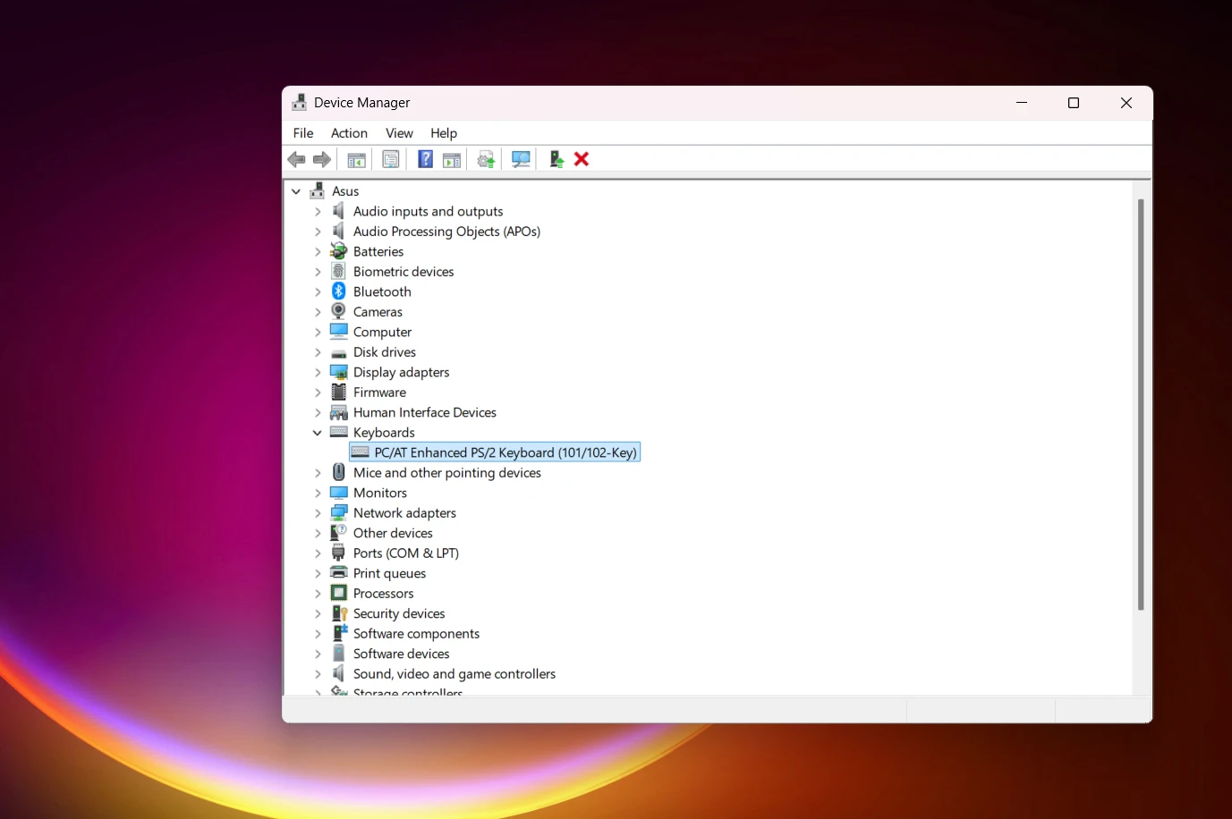Viewport: 1232px width, 819px height.
Task: Toggle Show/Hide Action Pane toolbar icon
Action: tap(452, 159)
